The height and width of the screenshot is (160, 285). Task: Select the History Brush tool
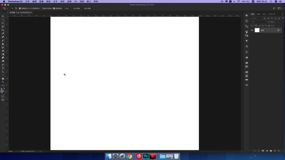[3, 47]
